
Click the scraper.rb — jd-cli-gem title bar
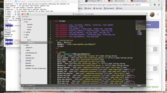coord(83,14)
